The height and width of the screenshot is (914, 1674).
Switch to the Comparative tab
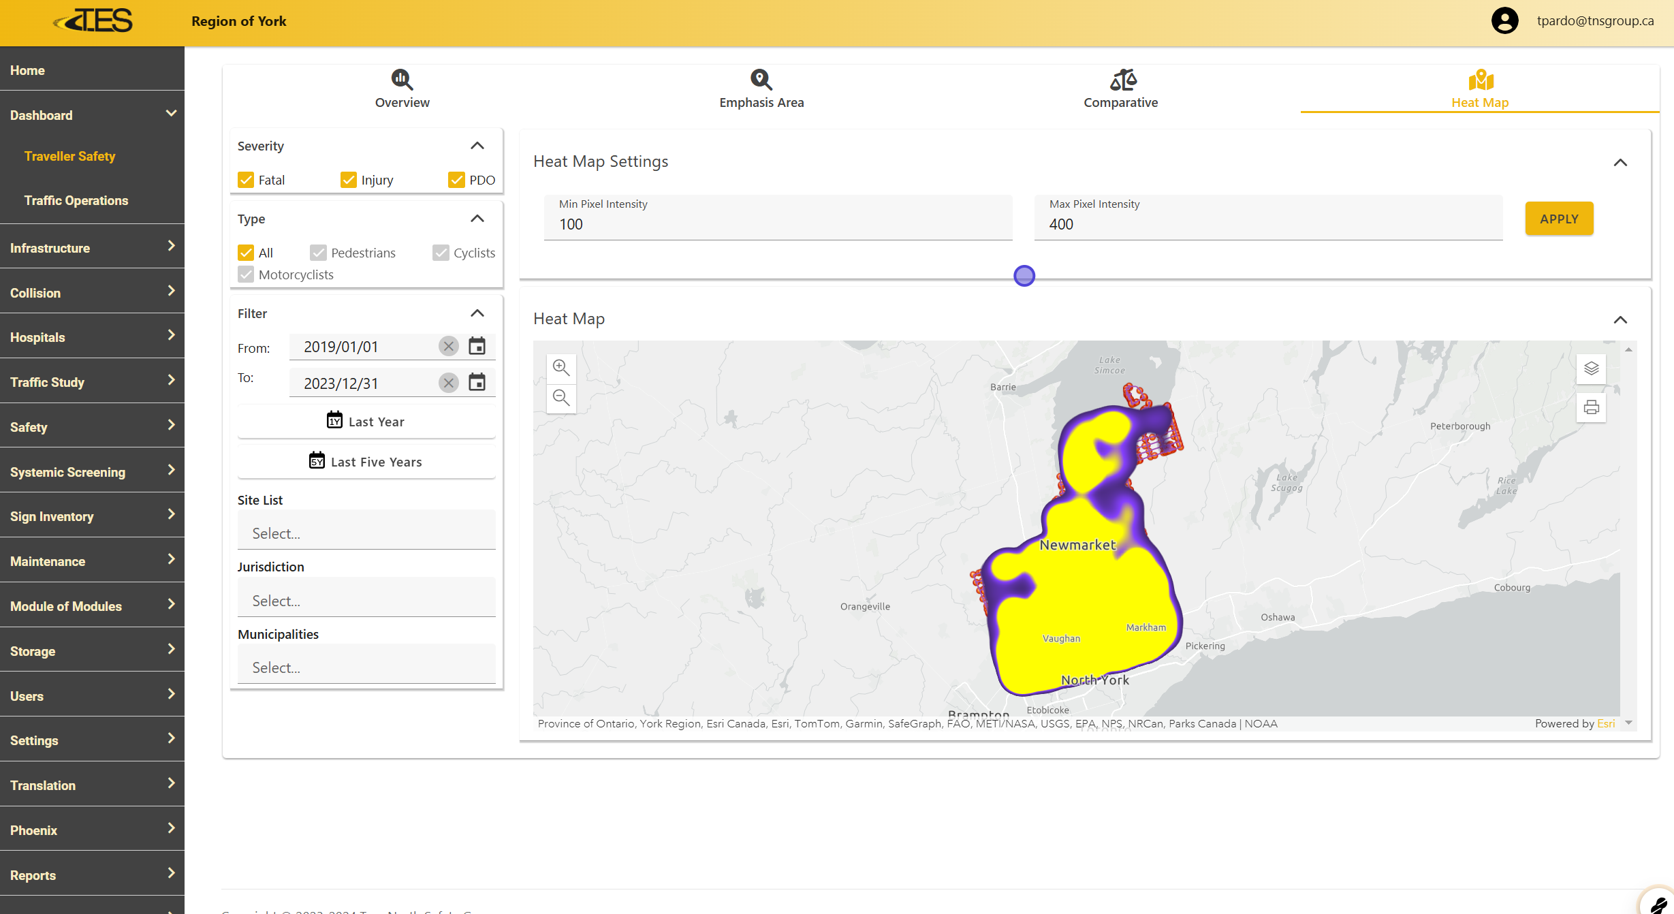click(x=1120, y=89)
